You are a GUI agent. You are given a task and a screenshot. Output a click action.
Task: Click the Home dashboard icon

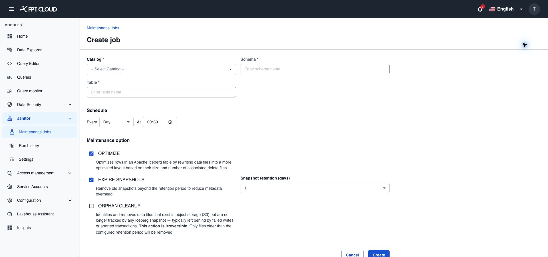point(10,36)
